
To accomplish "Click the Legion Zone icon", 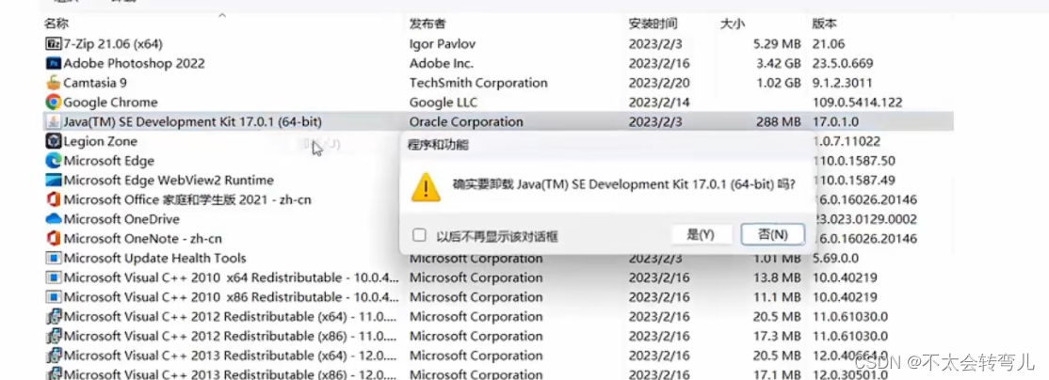I will (53, 141).
